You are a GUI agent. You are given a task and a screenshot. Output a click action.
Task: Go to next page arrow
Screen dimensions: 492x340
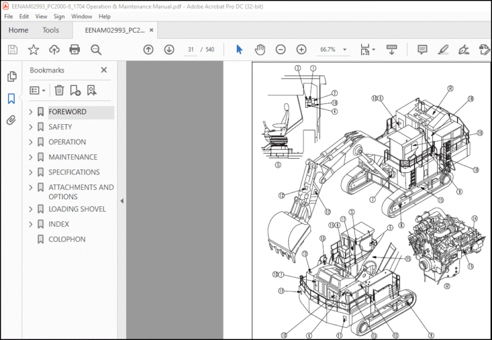coord(169,50)
